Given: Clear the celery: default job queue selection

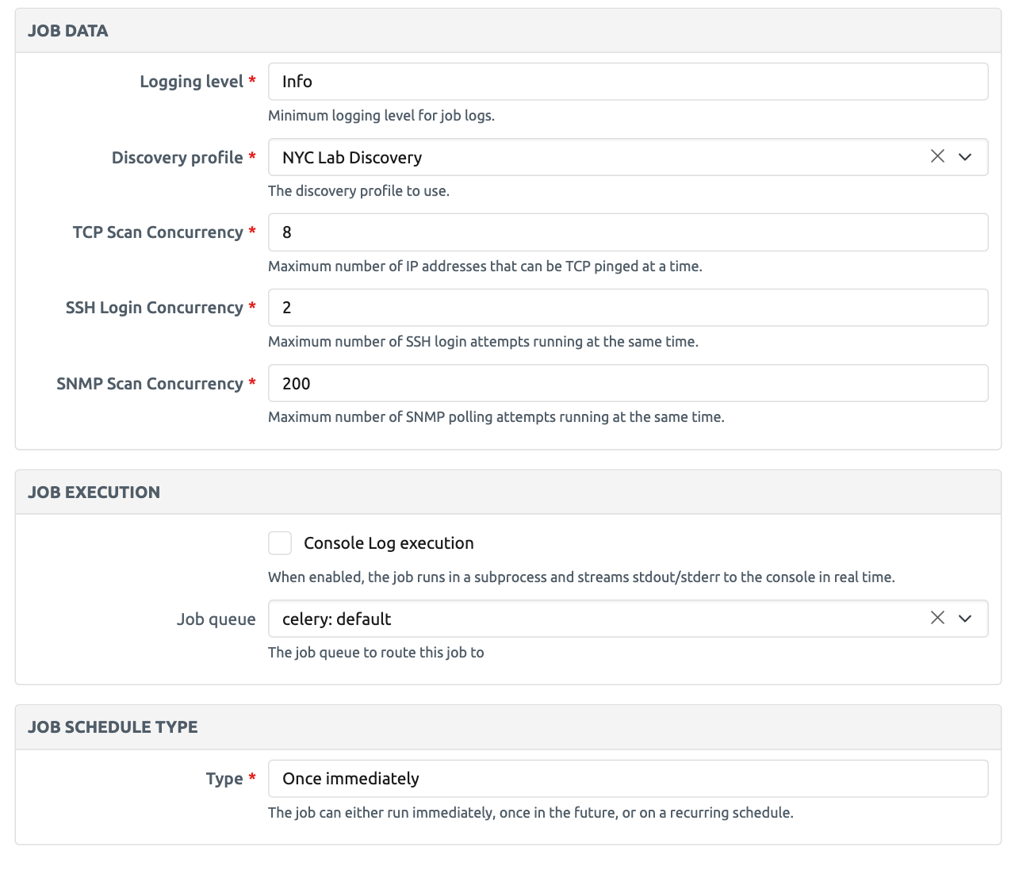Looking at the screenshot, I should 937,618.
